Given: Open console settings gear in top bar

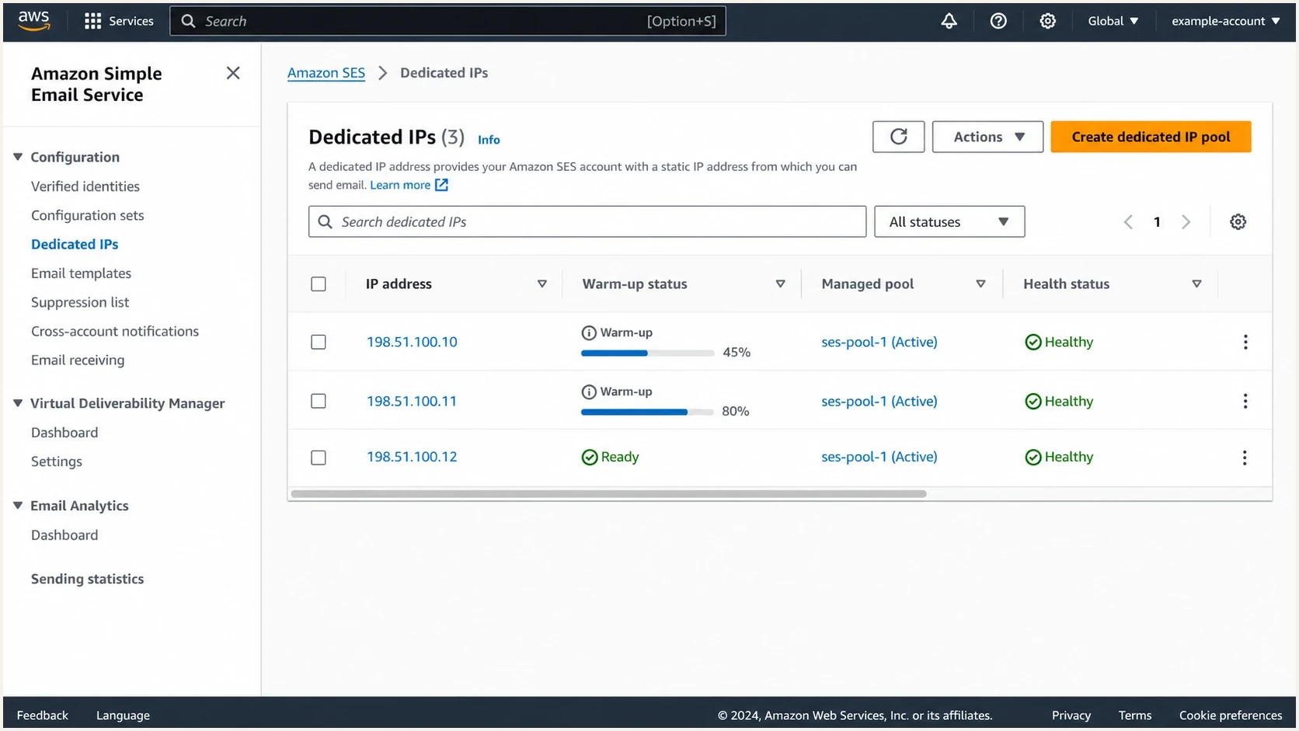Looking at the screenshot, I should coord(1047,21).
